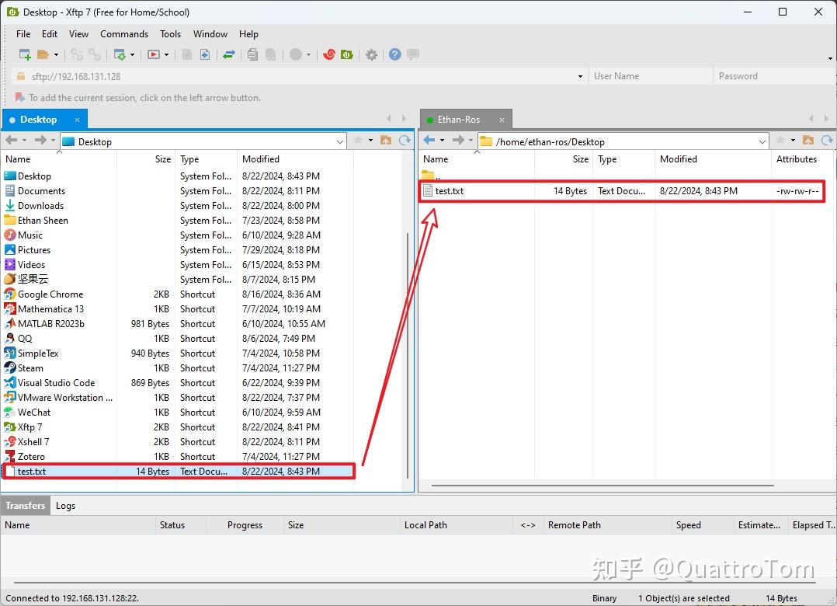The width and height of the screenshot is (837, 606).
Task: Click the Password input field
Action: click(x=774, y=76)
